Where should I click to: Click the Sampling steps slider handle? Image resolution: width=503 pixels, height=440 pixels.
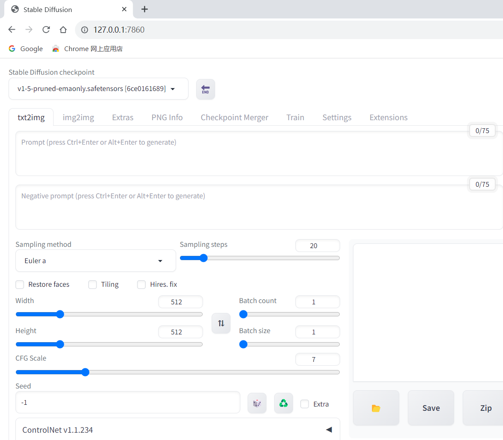coord(204,258)
